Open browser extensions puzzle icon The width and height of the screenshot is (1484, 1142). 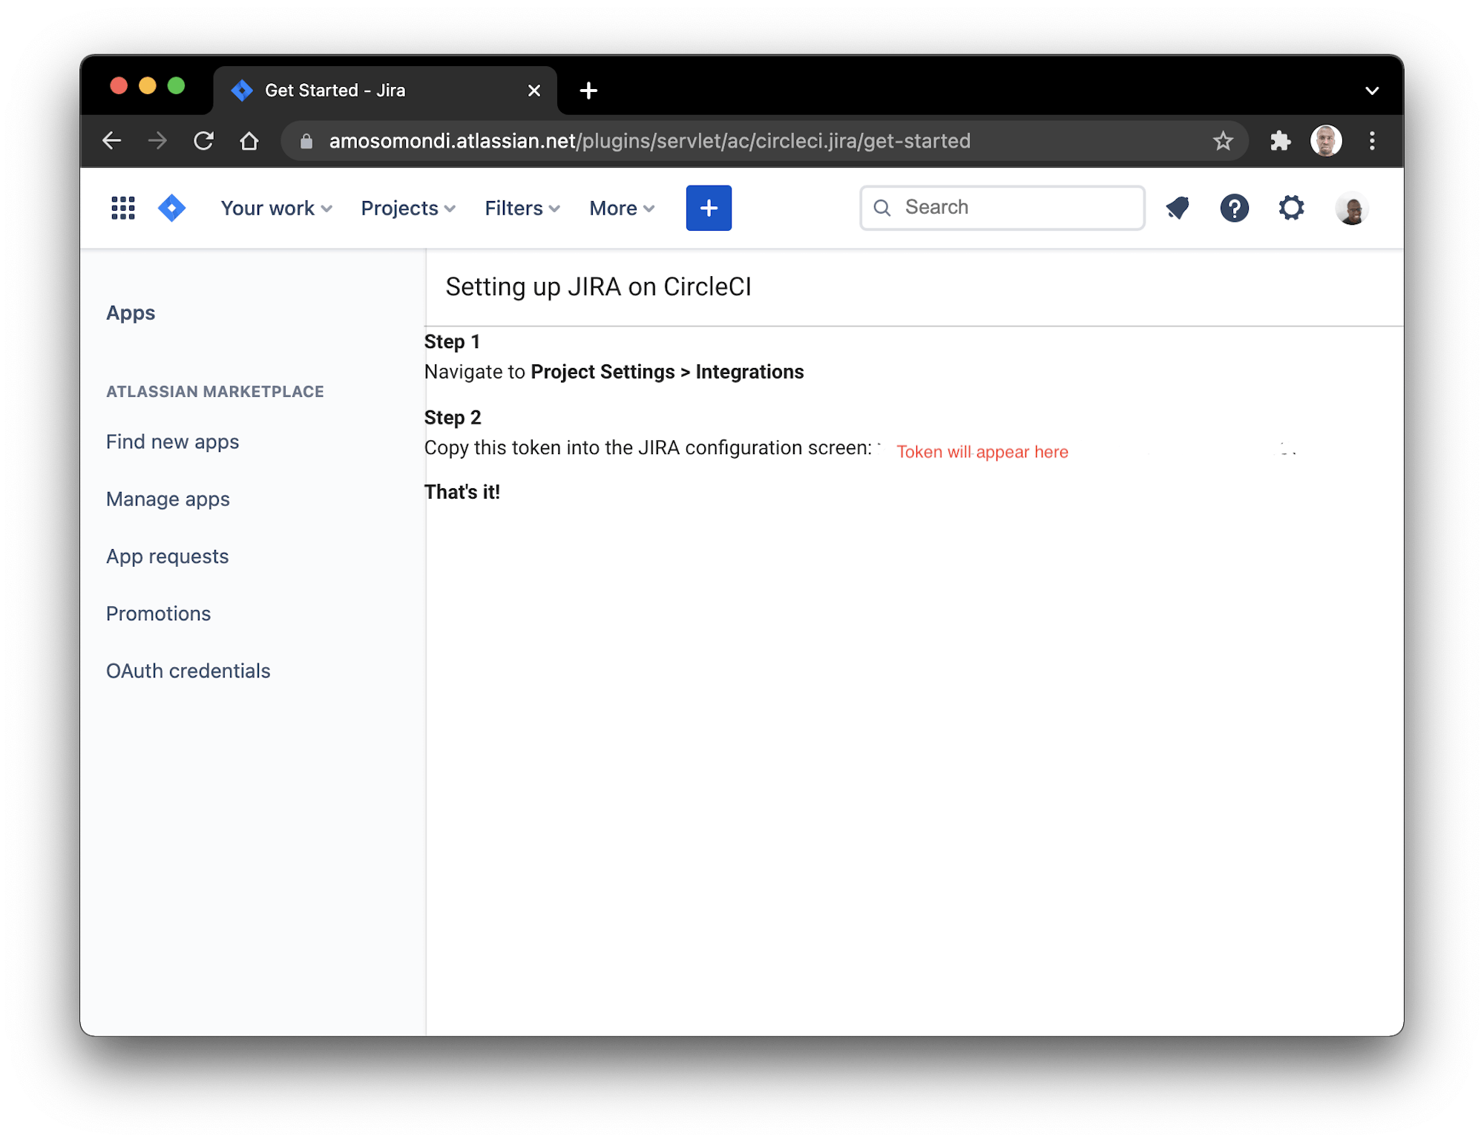tap(1281, 141)
